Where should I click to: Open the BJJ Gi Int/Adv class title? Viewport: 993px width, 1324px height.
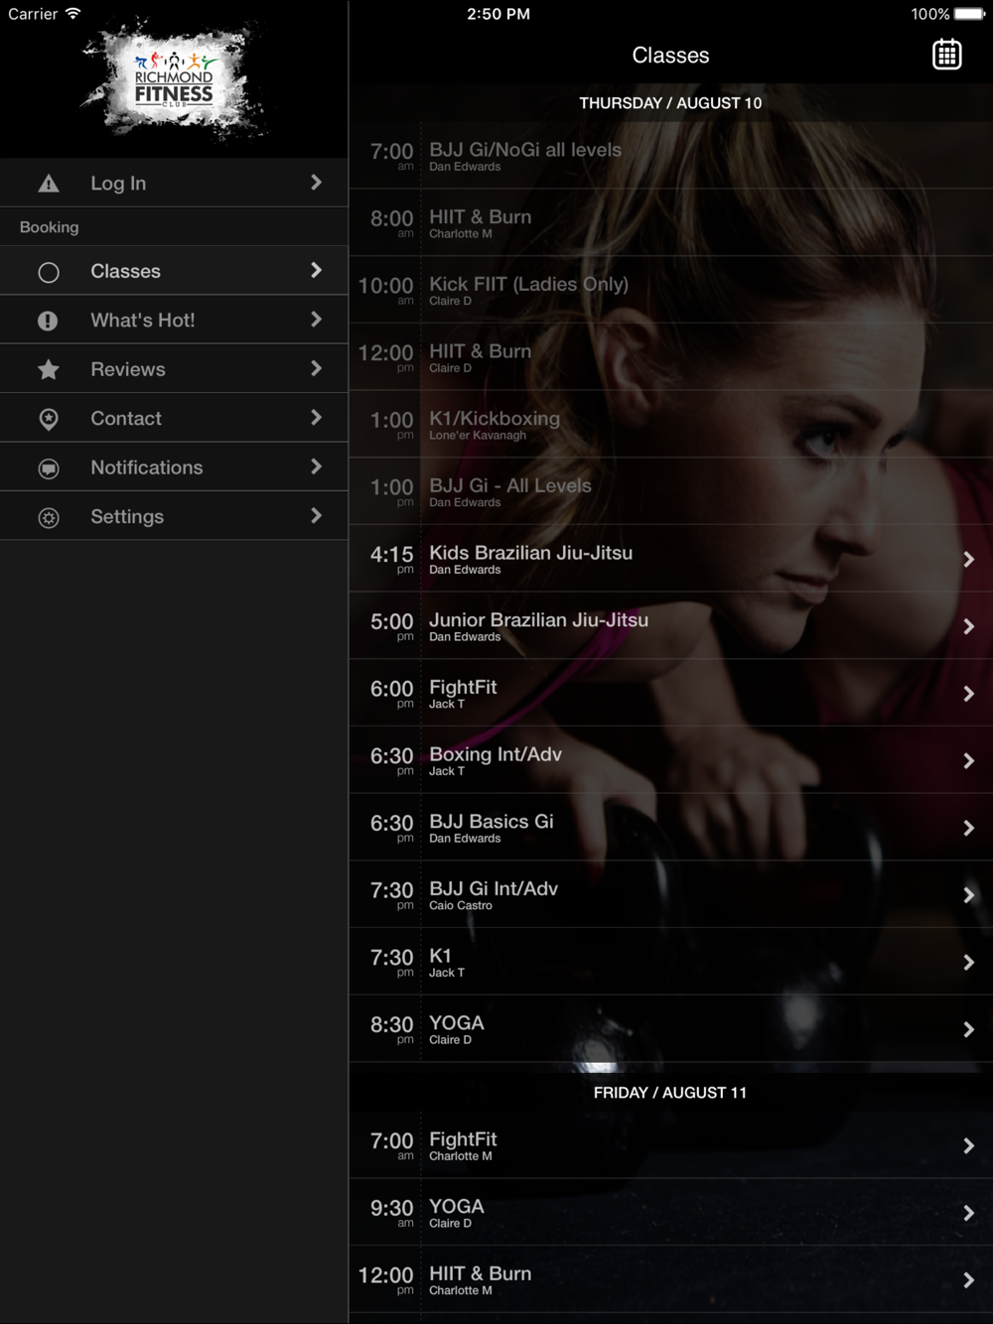point(494,888)
